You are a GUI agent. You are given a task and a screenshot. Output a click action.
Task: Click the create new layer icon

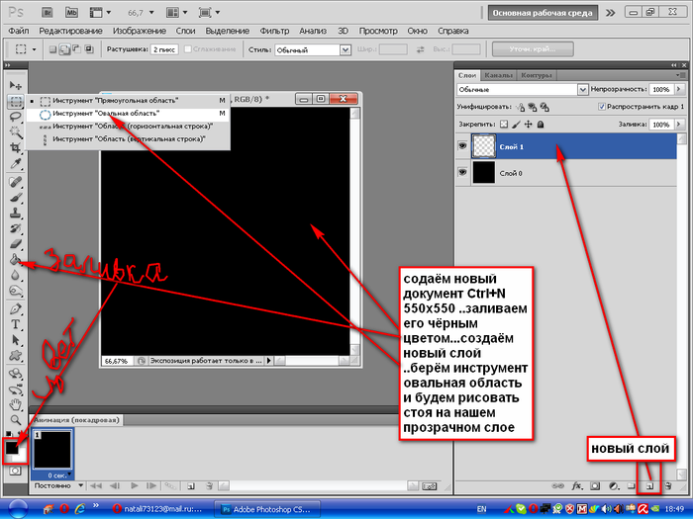(x=649, y=486)
